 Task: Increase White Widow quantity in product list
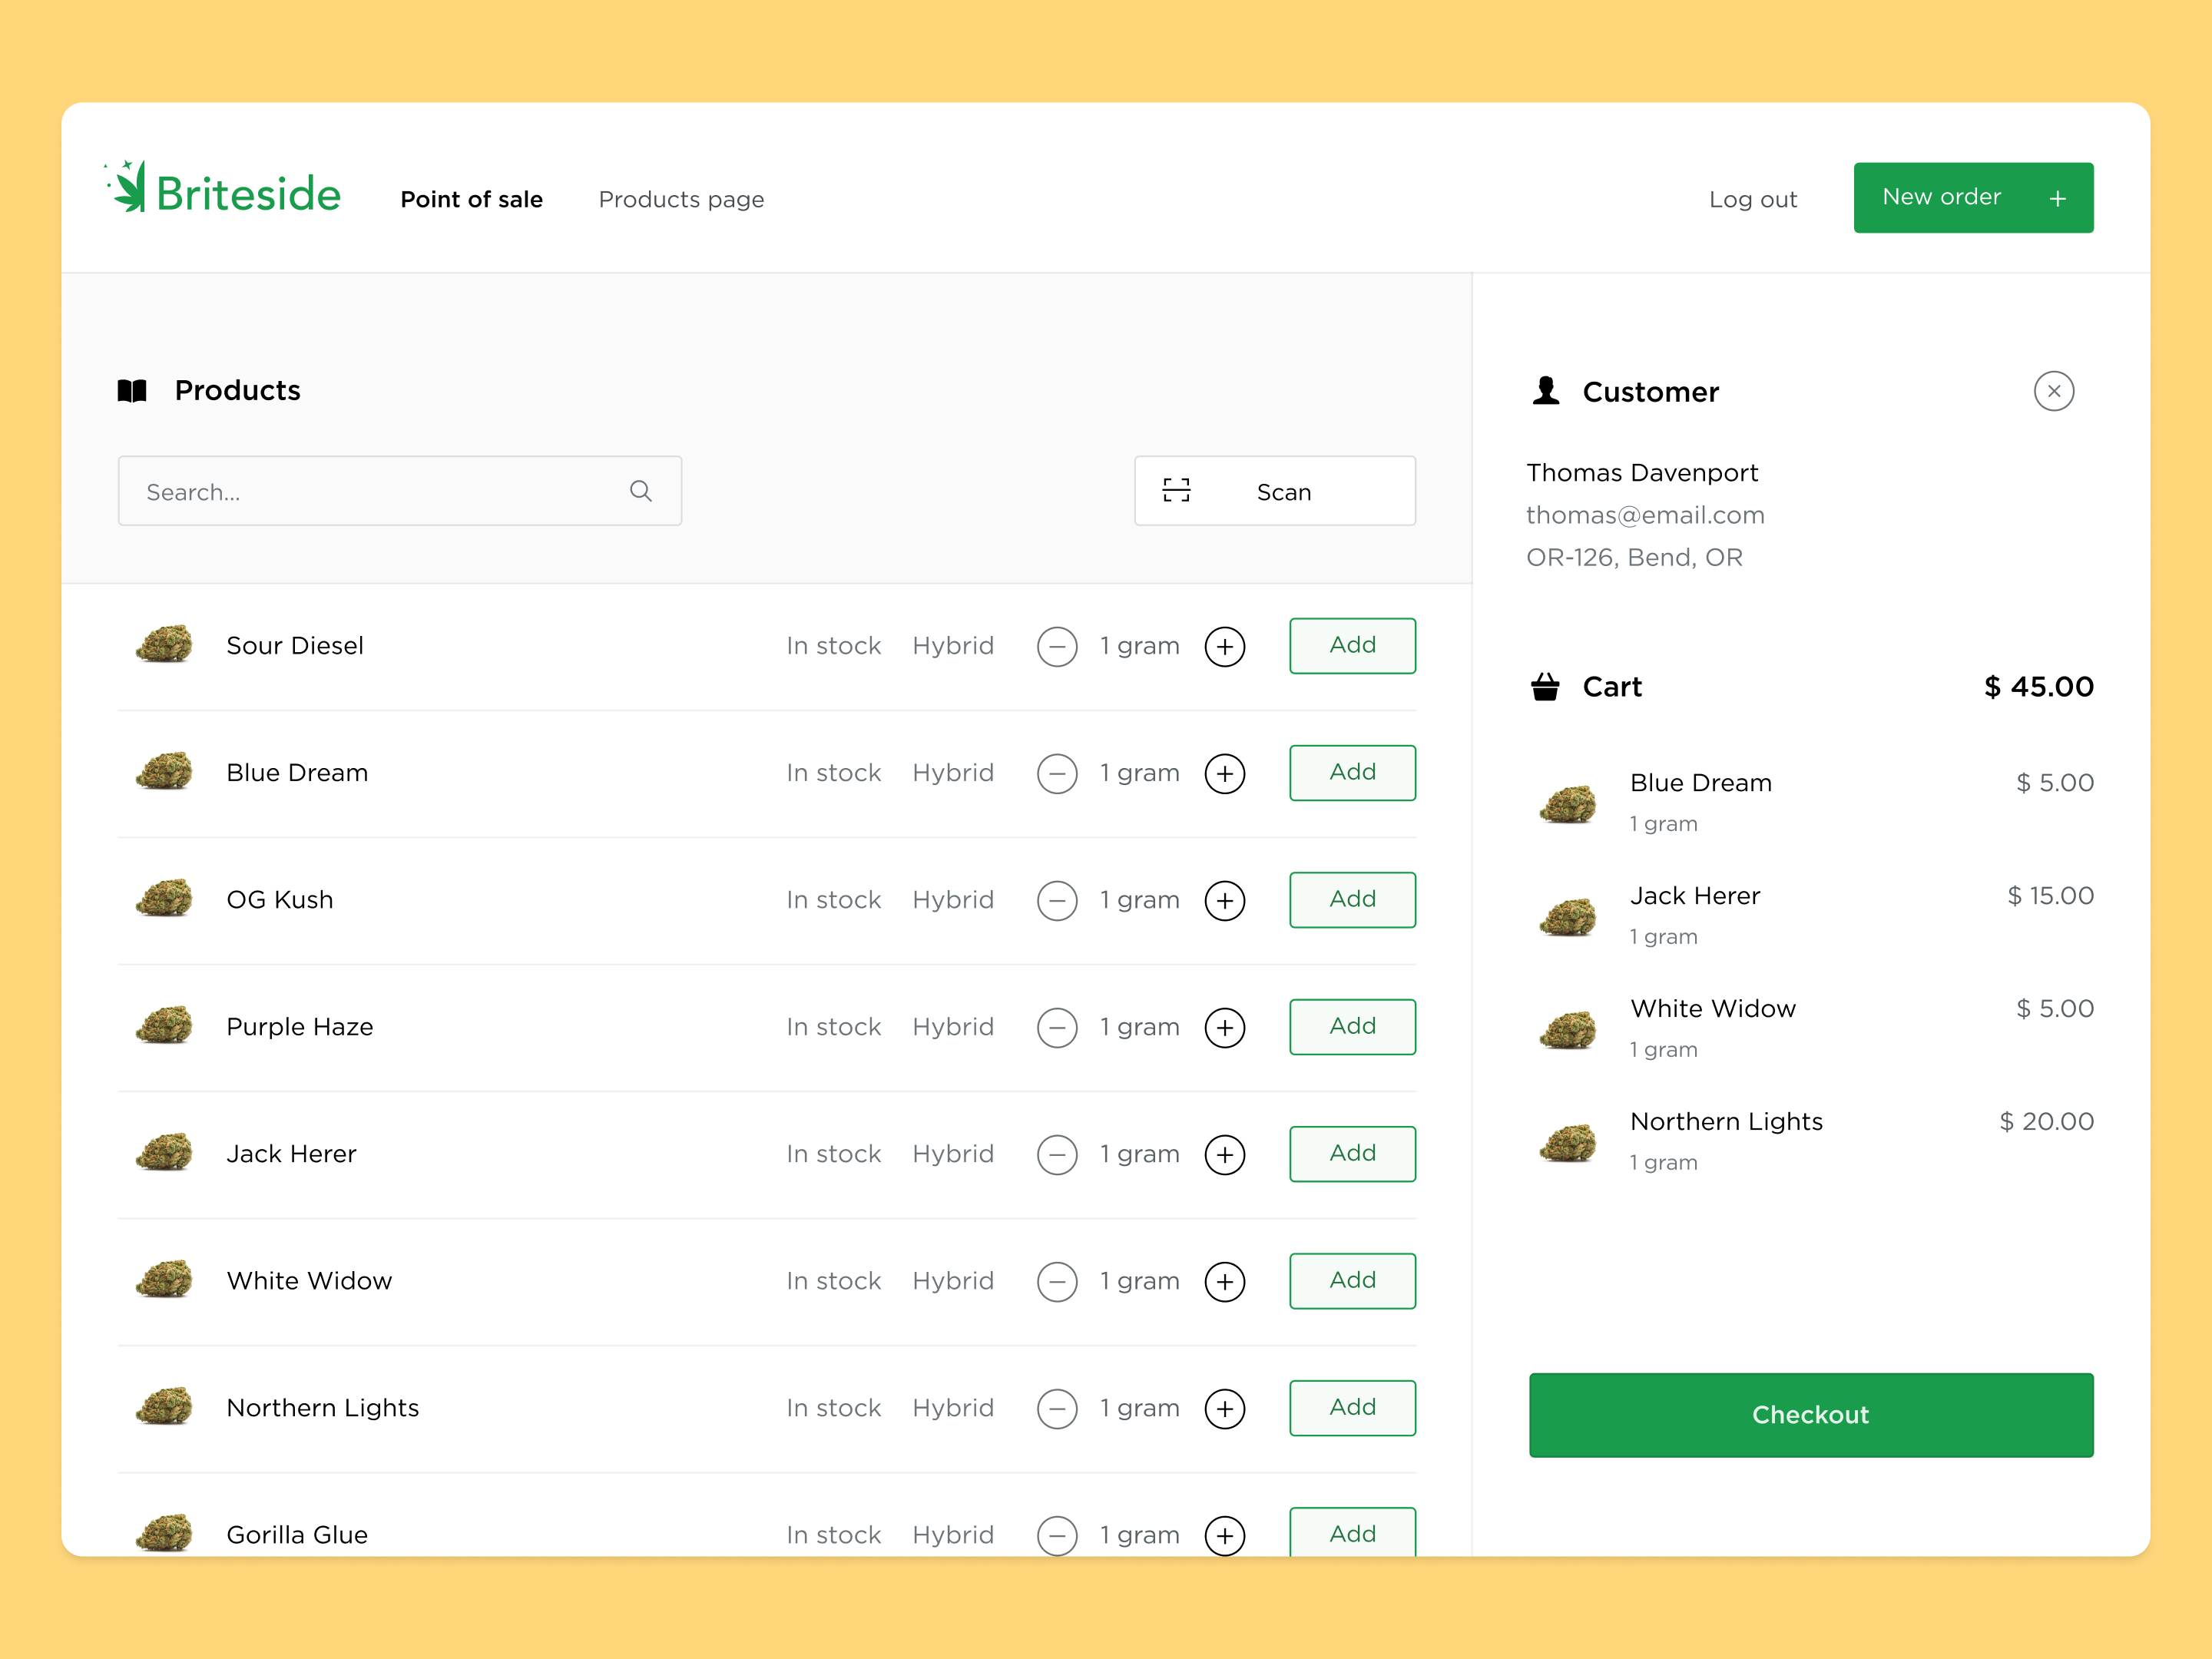tap(1225, 1281)
